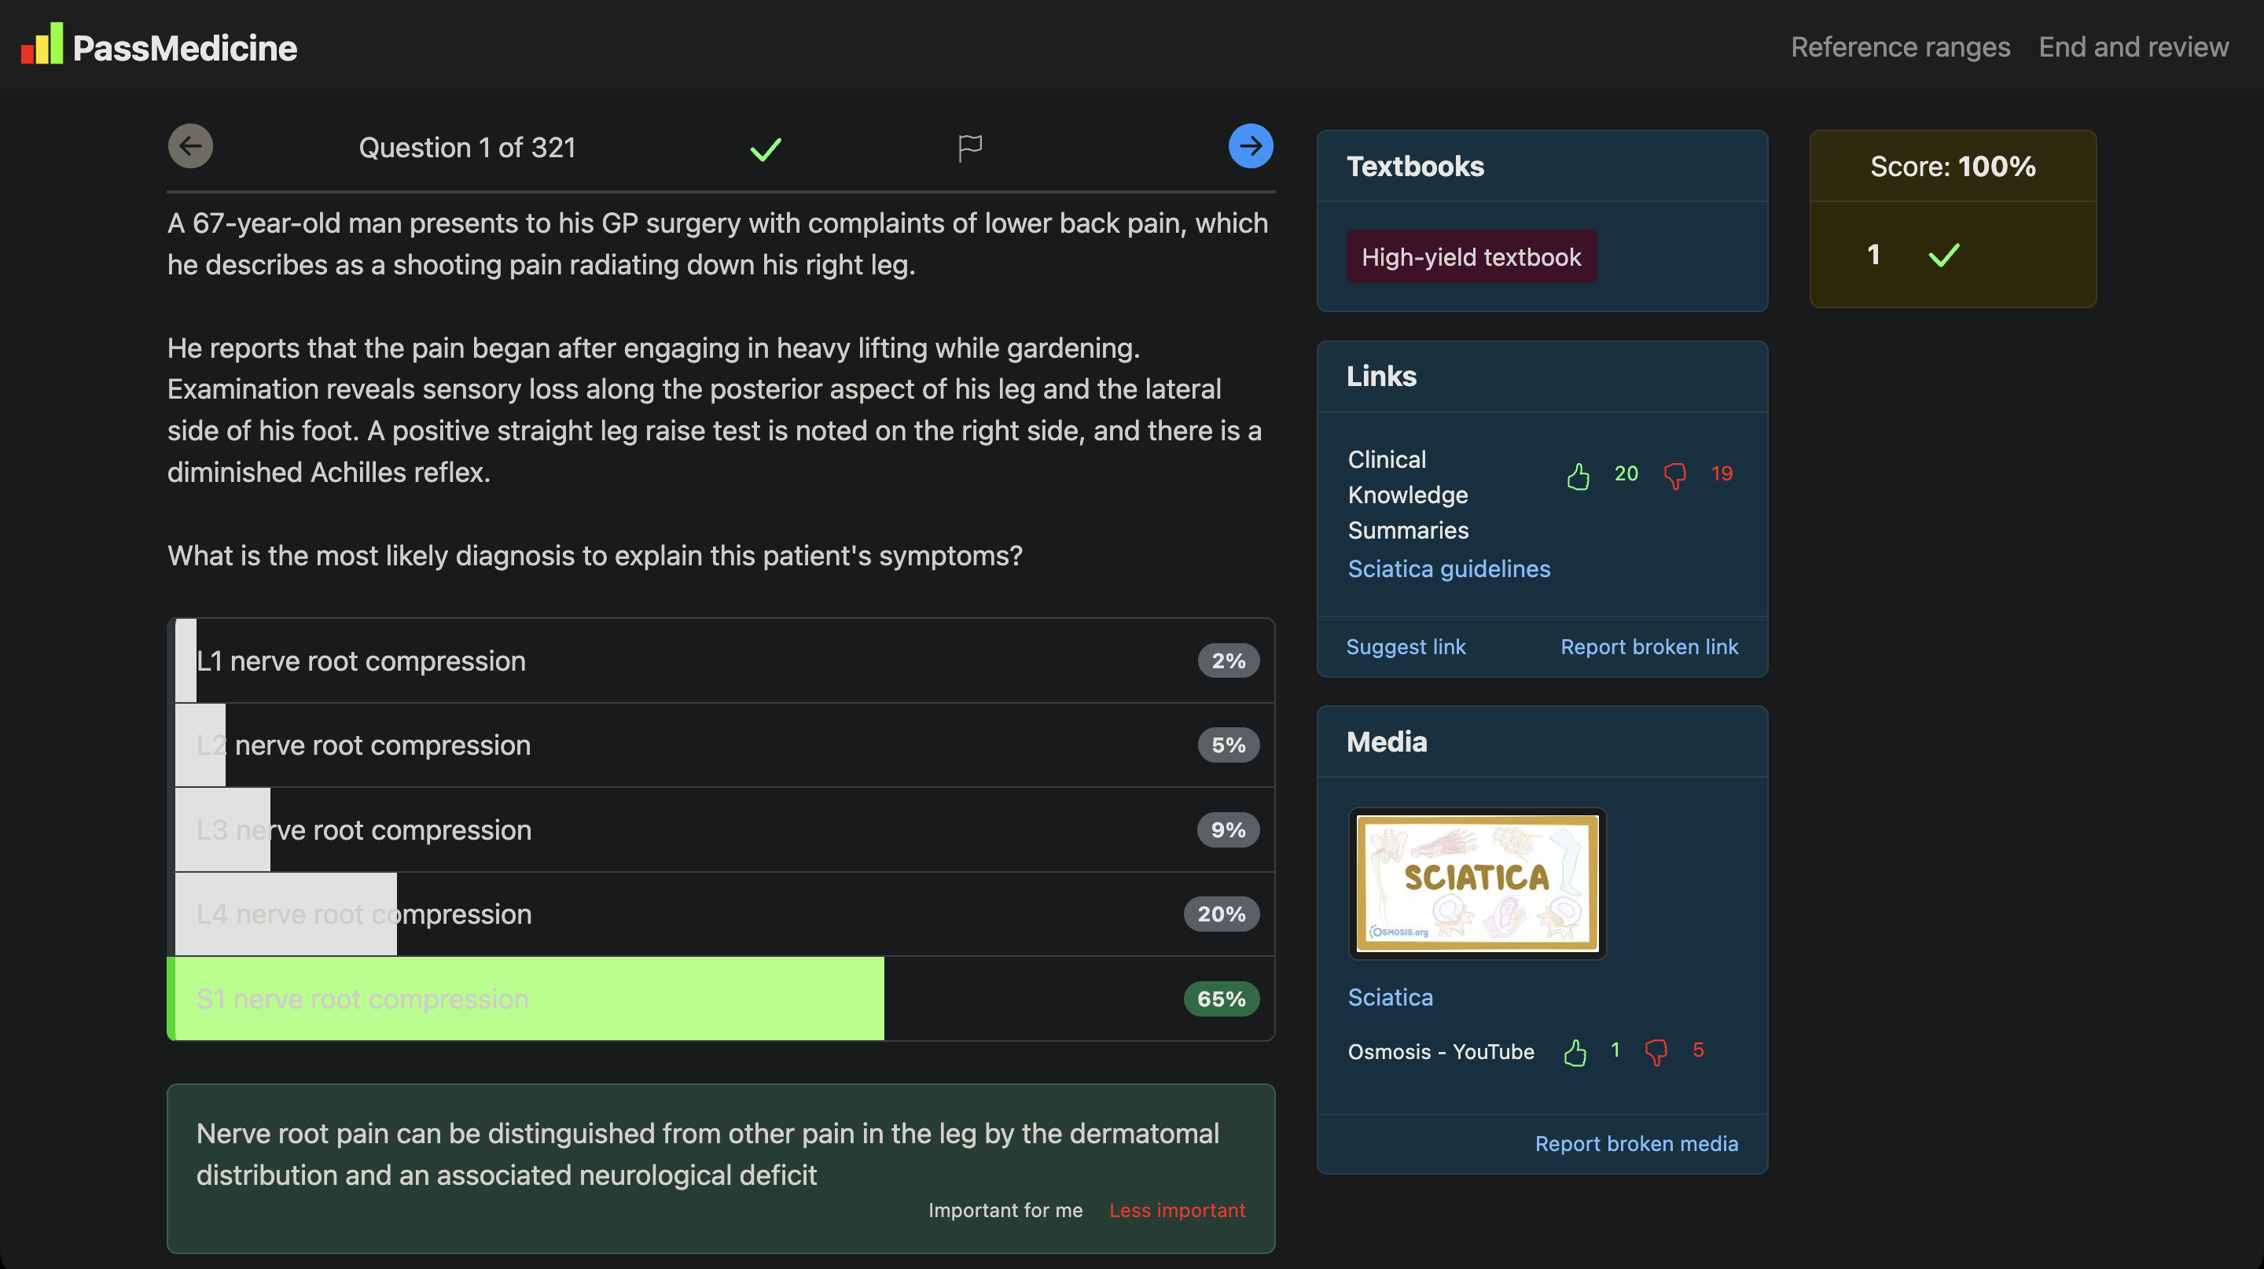Click Report broken link
Image resolution: width=2264 pixels, height=1269 pixels.
pos(1648,647)
